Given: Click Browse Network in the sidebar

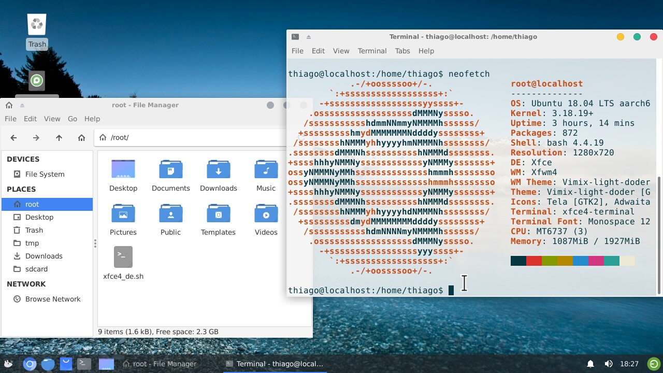Looking at the screenshot, I should click(53, 299).
